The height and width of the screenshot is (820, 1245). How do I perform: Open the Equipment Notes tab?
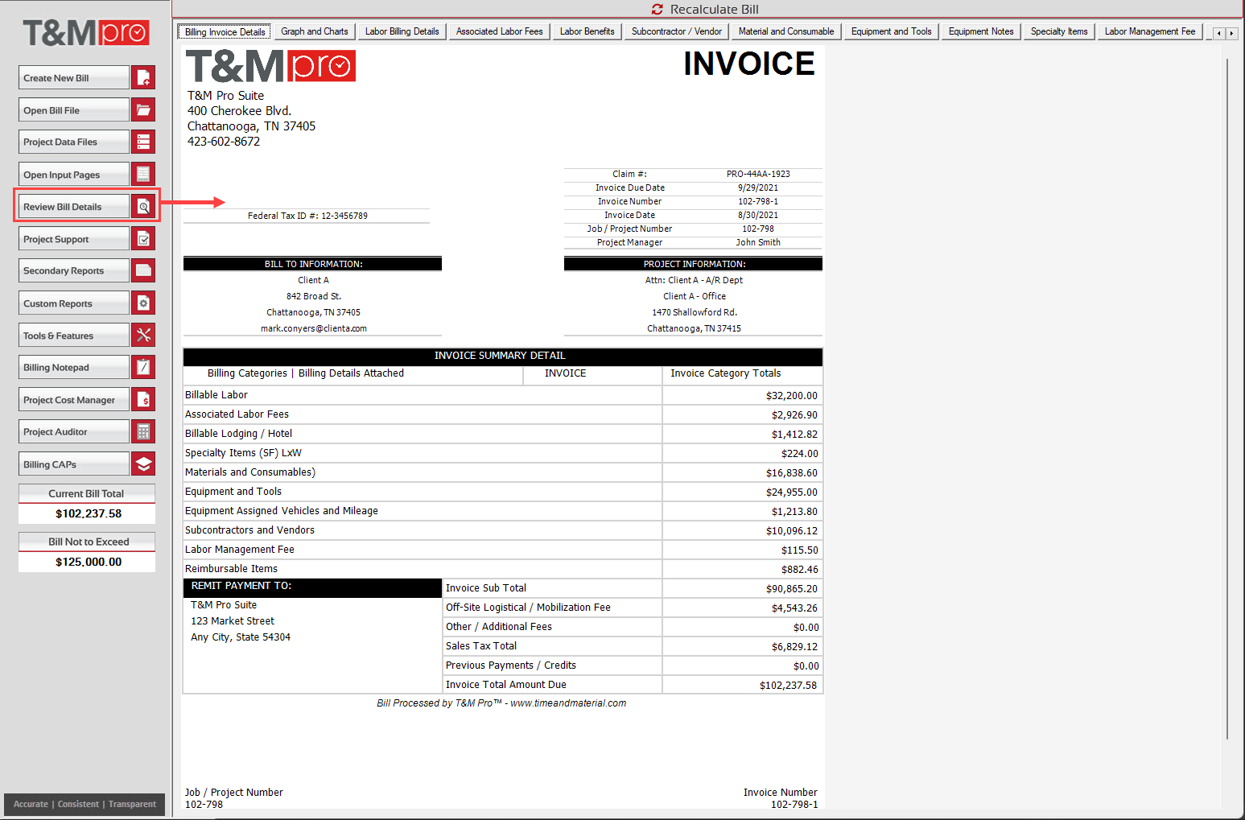981,31
